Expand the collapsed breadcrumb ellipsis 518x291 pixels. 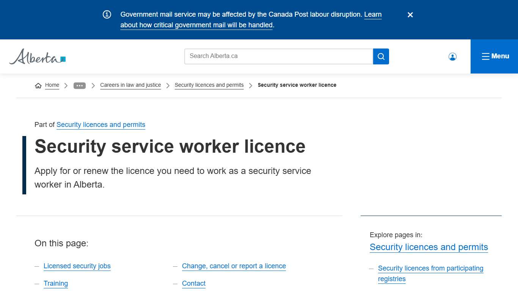pos(80,85)
